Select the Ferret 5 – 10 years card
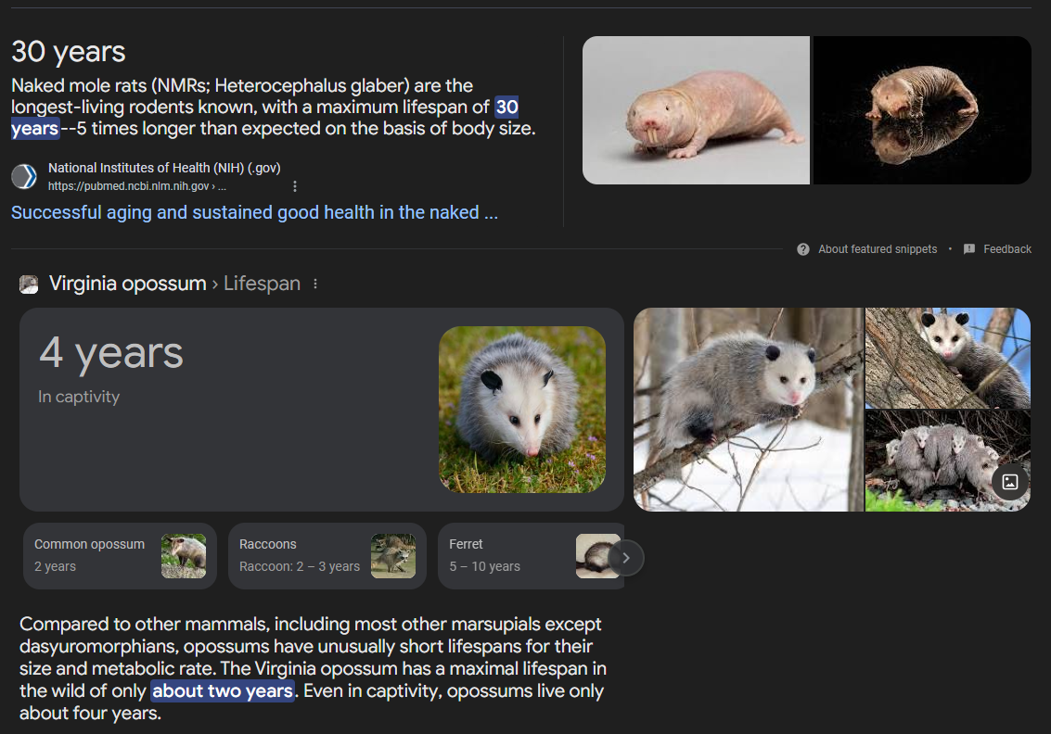1051x734 pixels. point(531,556)
